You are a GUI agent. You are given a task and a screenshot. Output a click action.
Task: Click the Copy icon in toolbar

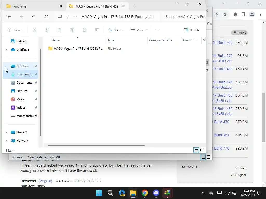click(x=47, y=30)
